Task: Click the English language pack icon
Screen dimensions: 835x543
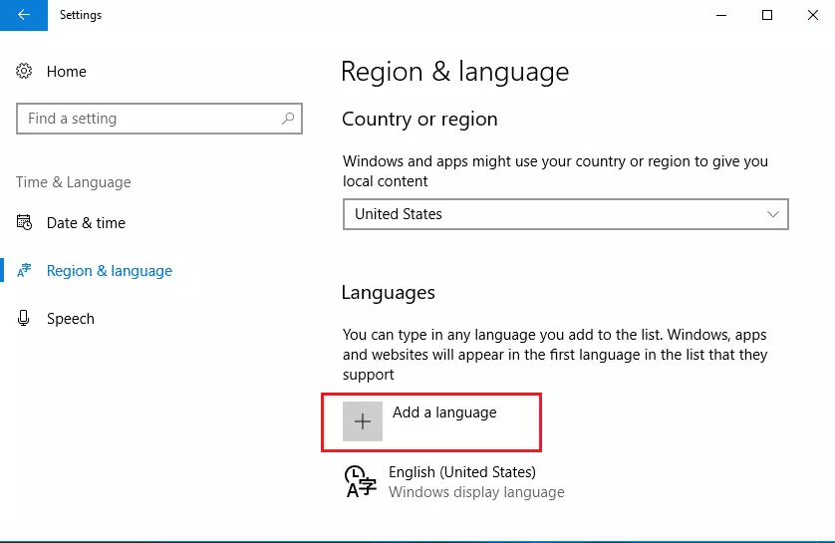Action: point(361,481)
